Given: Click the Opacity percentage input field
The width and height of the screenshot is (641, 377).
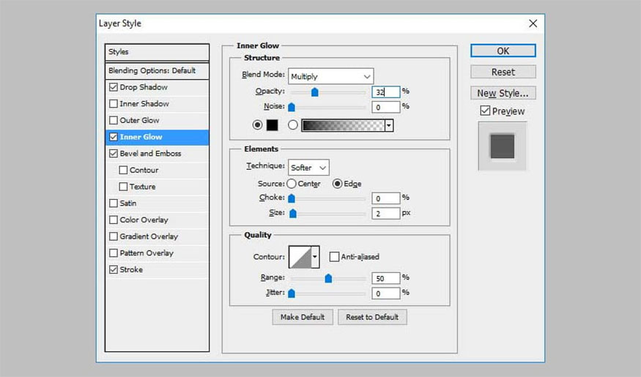Looking at the screenshot, I should (x=385, y=92).
